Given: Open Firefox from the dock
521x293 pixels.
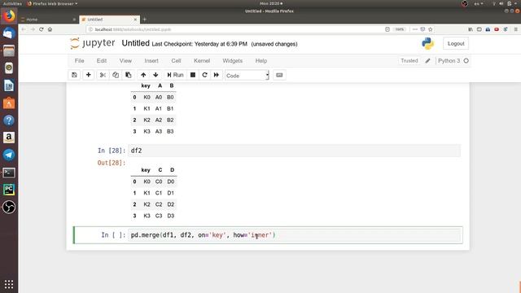Looking at the screenshot, I should [x=9, y=16].
